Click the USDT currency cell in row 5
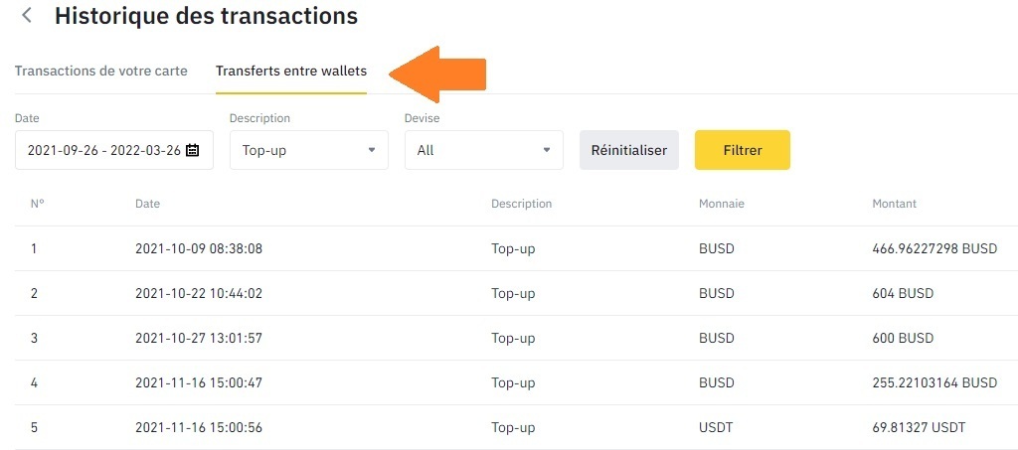 716,428
